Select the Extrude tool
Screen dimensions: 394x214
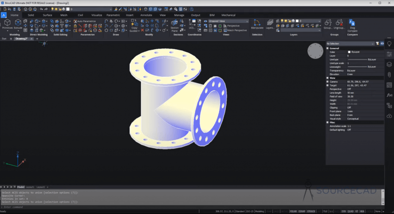point(18,25)
